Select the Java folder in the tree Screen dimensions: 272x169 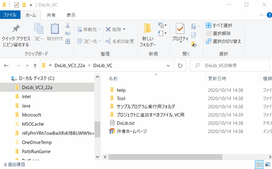[x=26, y=106]
